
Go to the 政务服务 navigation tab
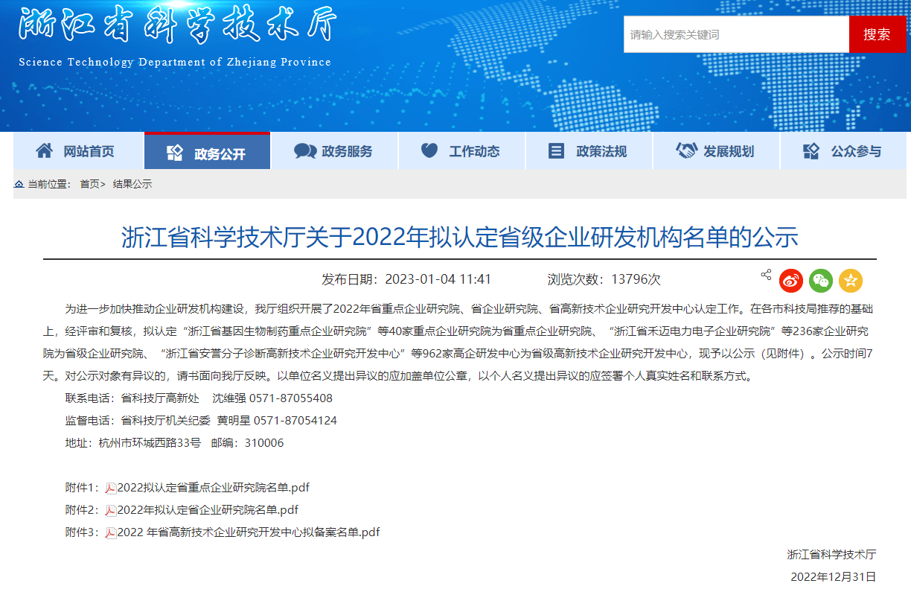click(334, 151)
